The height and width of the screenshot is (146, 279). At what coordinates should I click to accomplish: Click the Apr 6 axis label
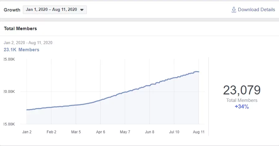100,132
